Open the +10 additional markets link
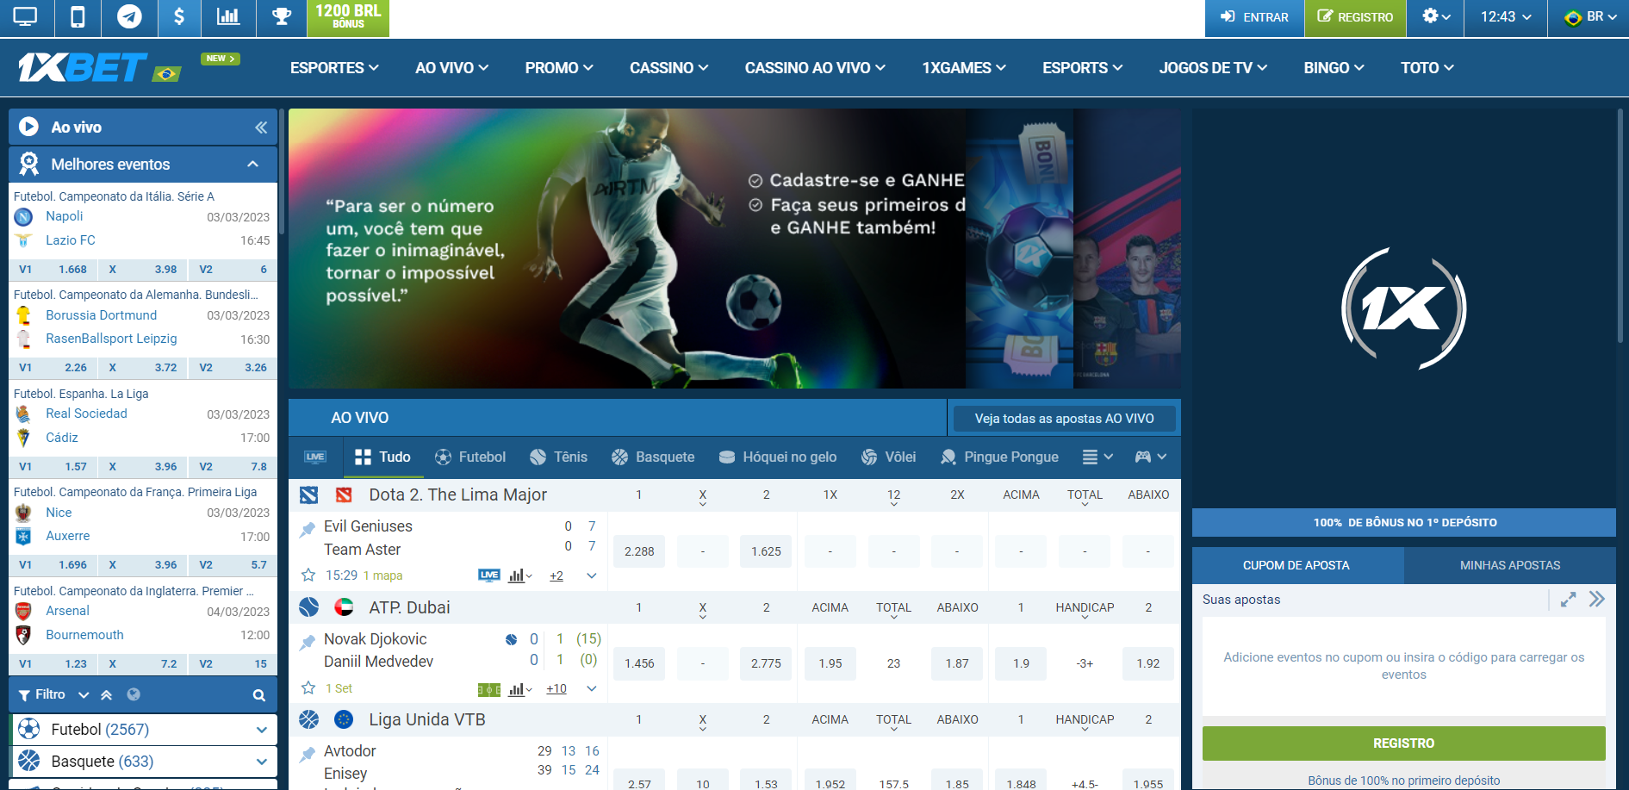1629x790 pixels. 556,688
